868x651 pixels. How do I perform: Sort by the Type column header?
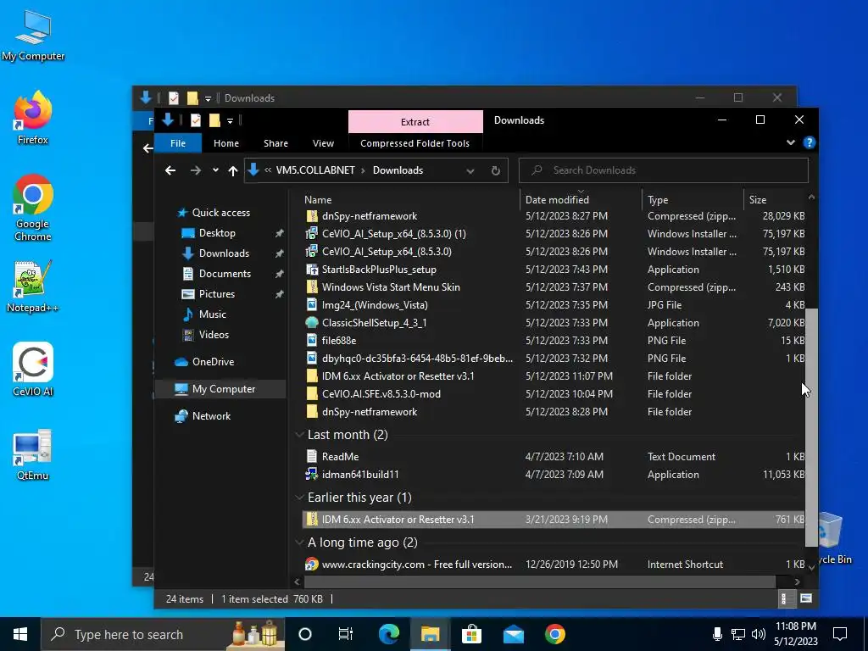point(658,200)
